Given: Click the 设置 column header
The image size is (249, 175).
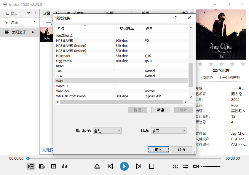Looking at the screenshot, I should [x=166, y=28].
